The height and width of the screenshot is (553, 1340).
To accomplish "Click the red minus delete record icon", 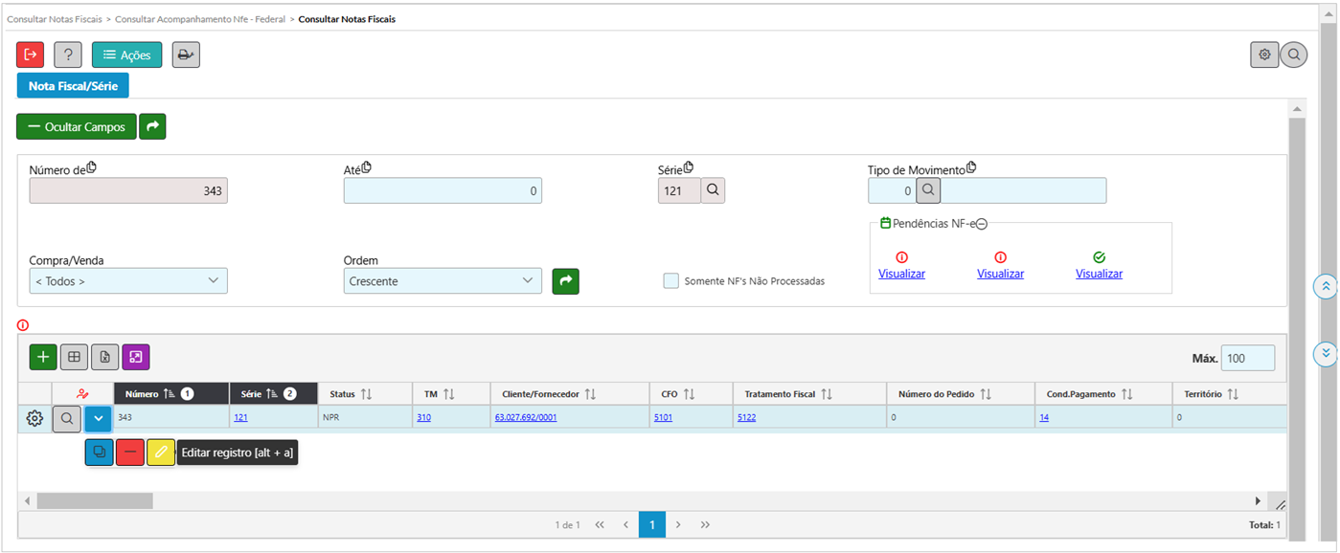I will [x=130, y=453].
